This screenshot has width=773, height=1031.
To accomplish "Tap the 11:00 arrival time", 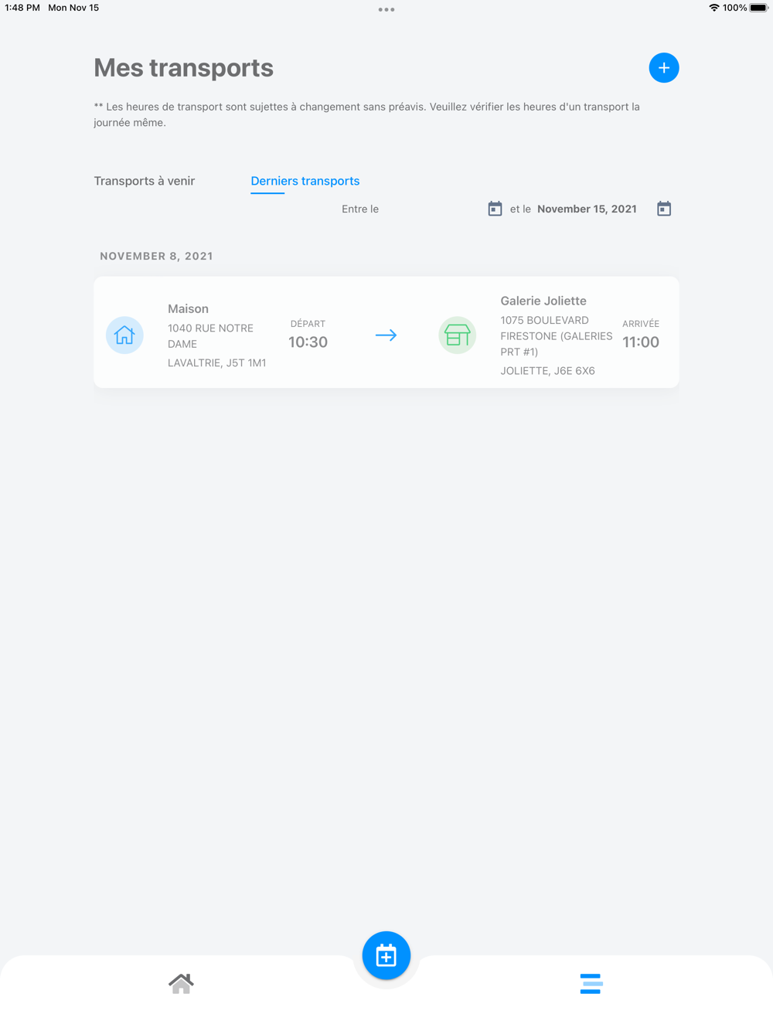I will (641, 342).
